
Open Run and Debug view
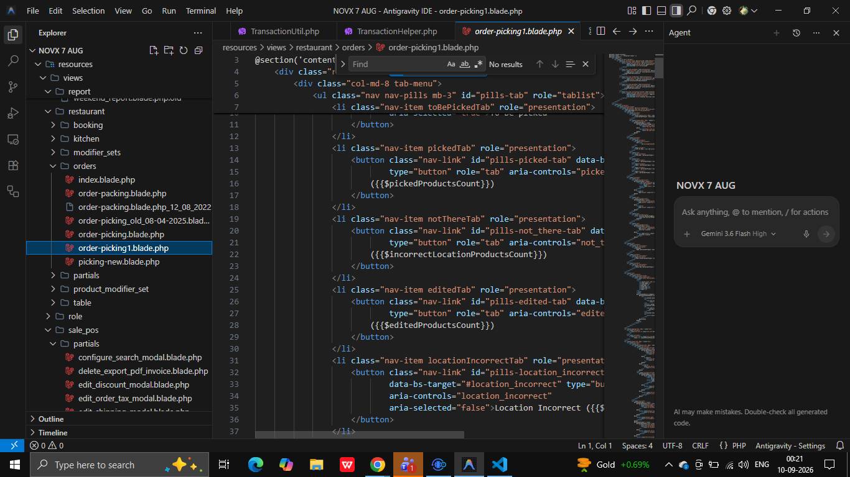point(13,113)
